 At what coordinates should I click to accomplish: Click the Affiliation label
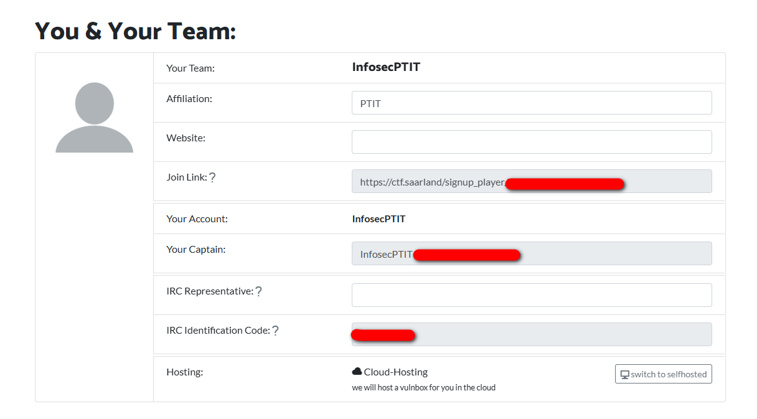[x=189, y=98]
